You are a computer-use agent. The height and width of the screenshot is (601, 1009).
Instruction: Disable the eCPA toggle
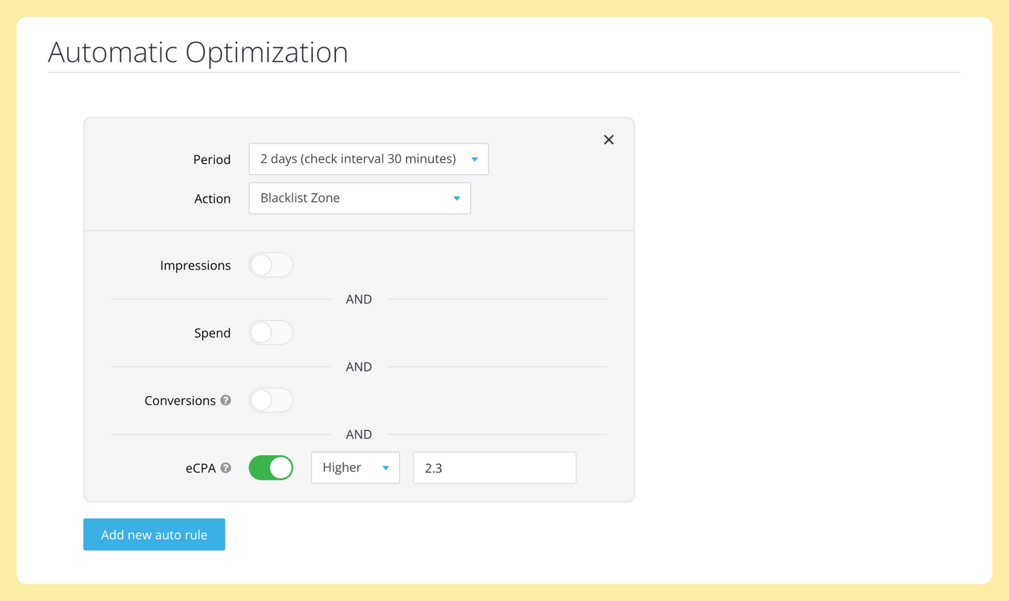pos(271,468)
